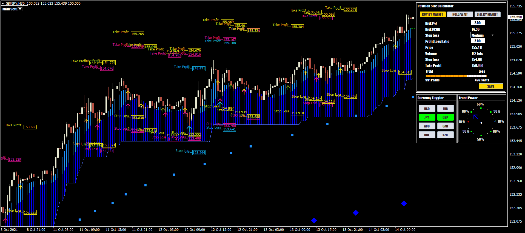Toggle the CHF currency button
This screenshot has width=525, height=233.
click(427, 135)
